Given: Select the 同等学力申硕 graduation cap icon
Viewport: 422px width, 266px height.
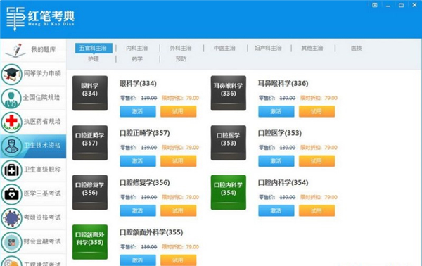Looking at the screenshot, I should click(x=11, y=74).
